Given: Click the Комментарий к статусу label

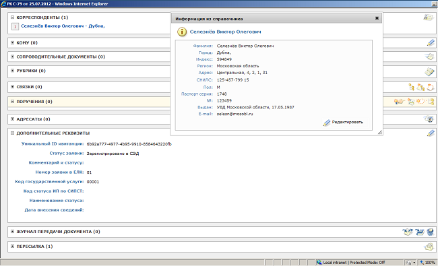Looking at the screenshot, I should point(56,163).
